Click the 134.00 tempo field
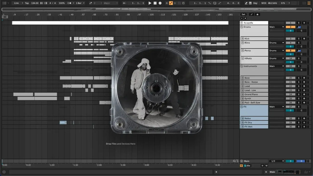The height and width of the screenshot is (176, 313). [x=35, y=3]
